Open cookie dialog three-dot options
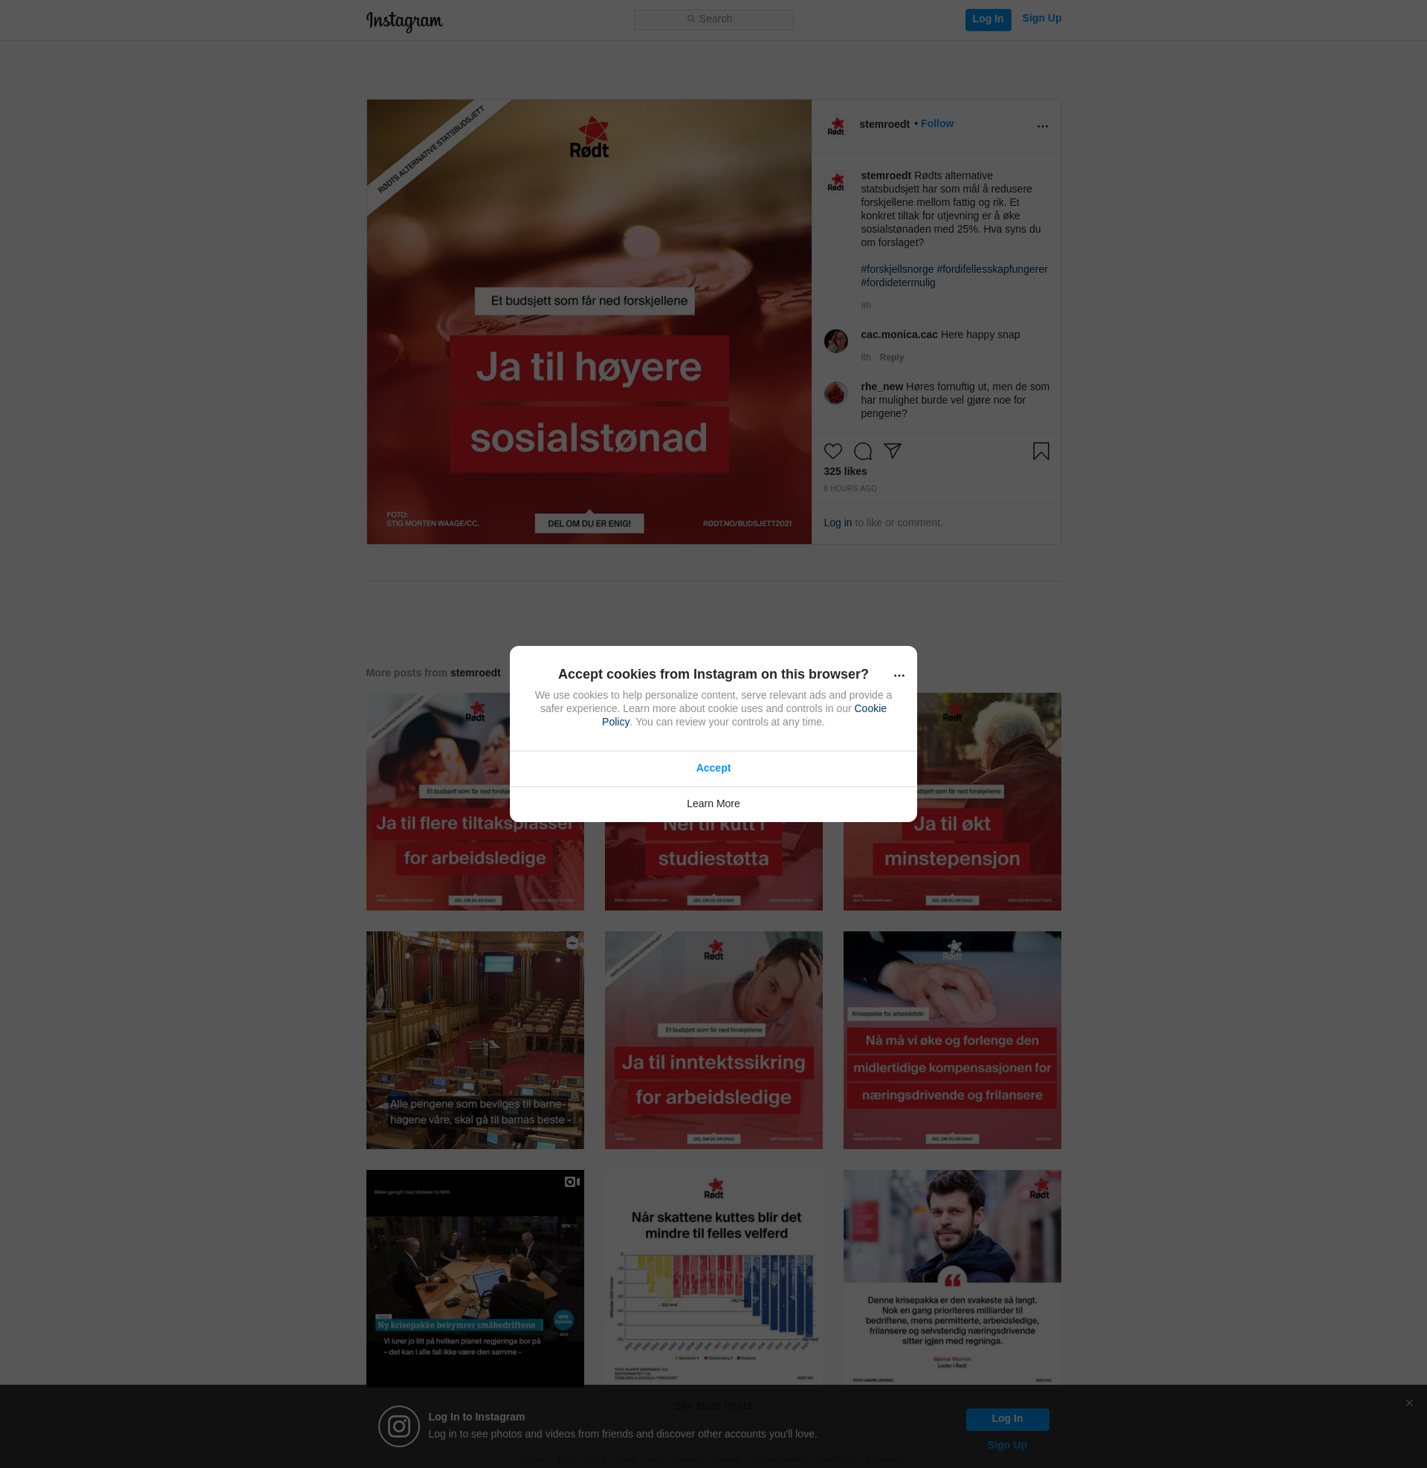This screenshot has height=1468, width=1427. 899,675
